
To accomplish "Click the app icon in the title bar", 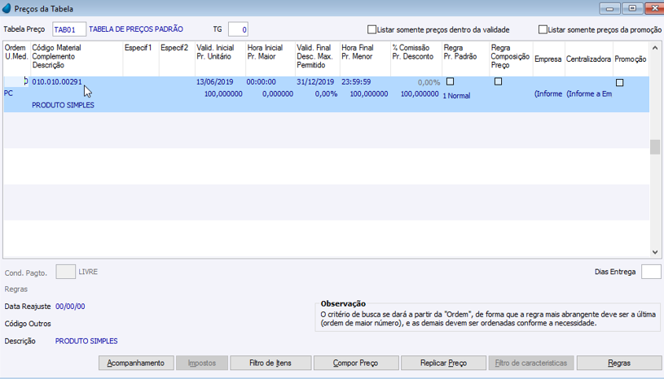I will pos(7,8).
